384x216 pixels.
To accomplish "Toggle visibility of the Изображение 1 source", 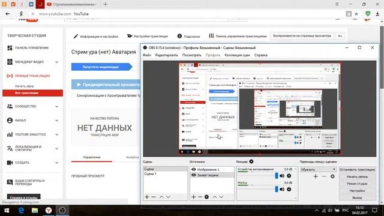I will point(193,169).
